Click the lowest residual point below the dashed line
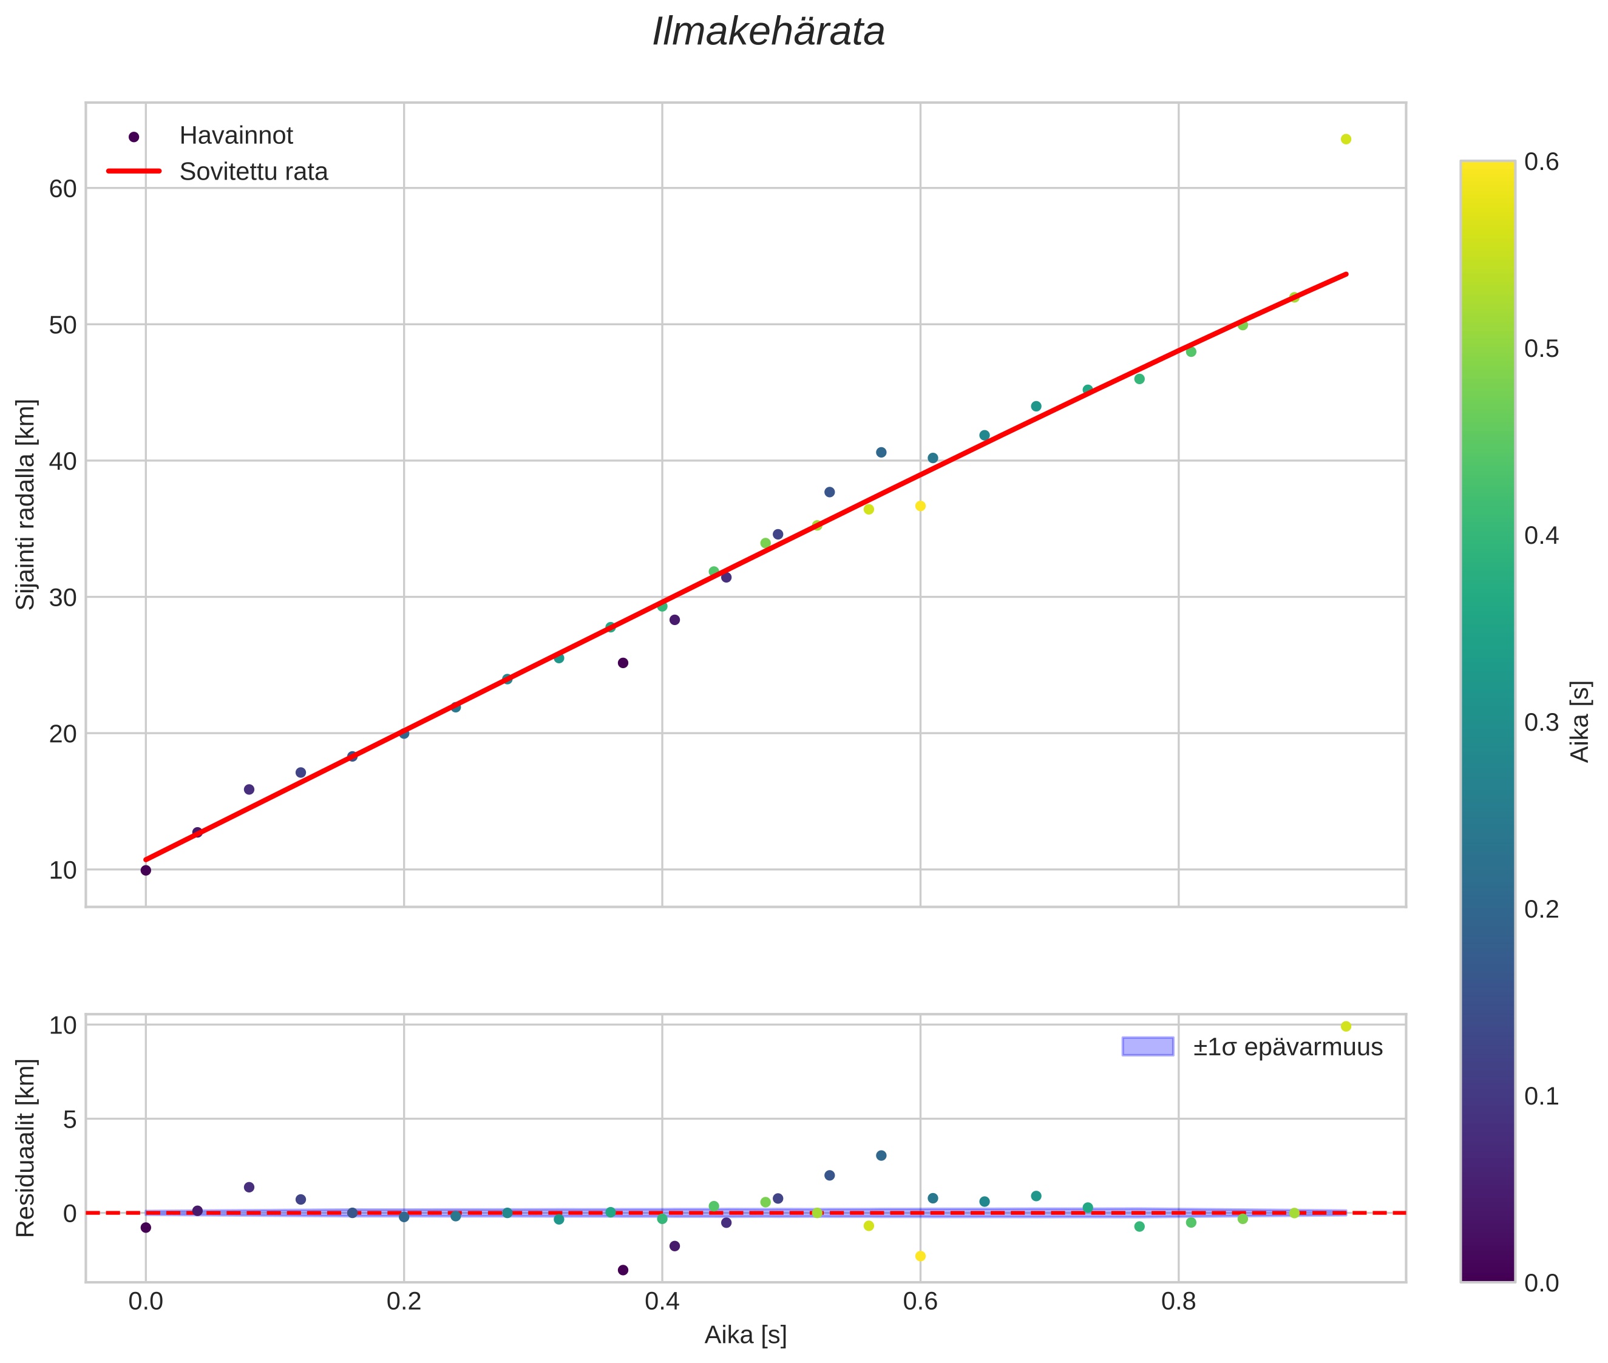This screenshot has width=1608, height=1363. pos(623,1270)
